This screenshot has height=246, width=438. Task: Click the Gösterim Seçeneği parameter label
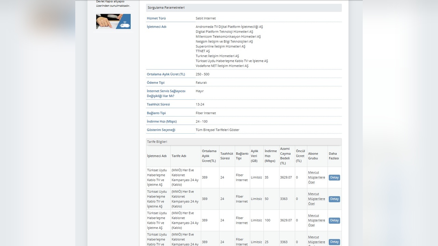(x=161, y=130)
